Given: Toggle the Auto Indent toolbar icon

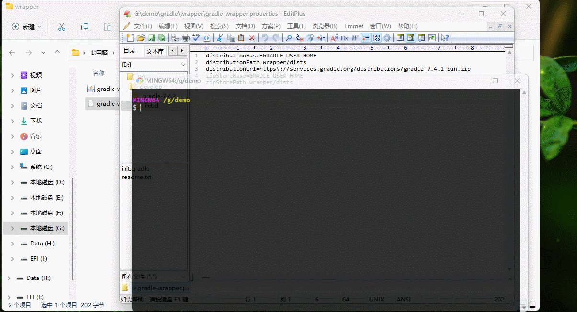Looking at the screenshot, I should click(x=365, y=38).
